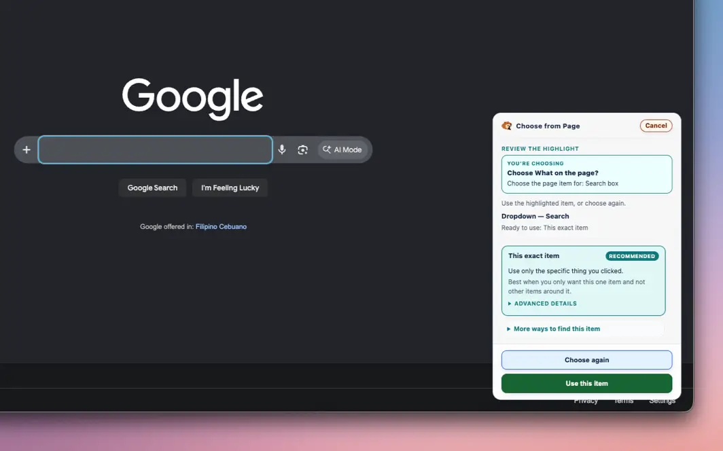
Task: Click 'Google offered in:' text
Action: tap(167, 227)
